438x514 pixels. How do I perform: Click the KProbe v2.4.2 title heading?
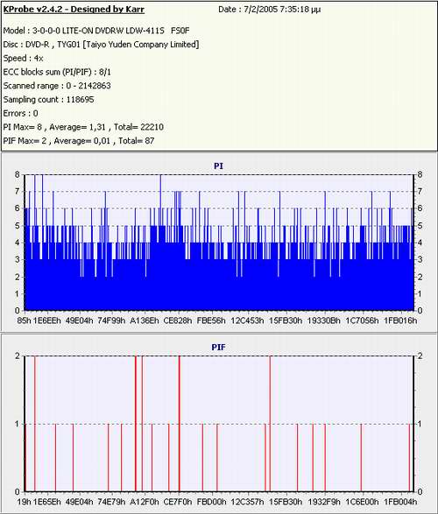point(74,10)
